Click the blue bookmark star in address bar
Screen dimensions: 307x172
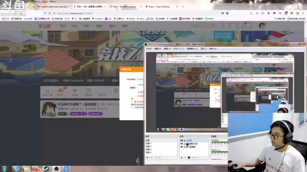(227, 13)
